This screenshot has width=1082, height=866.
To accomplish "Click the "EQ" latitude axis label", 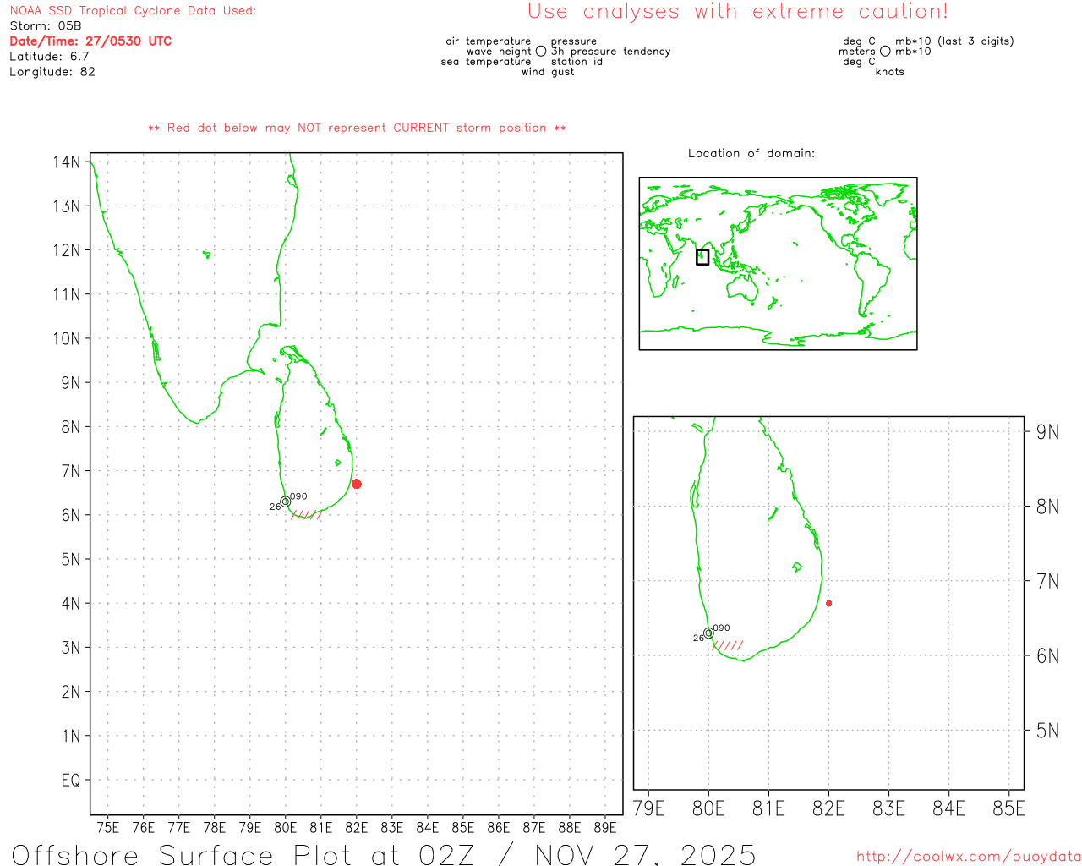I will pyautogui.click(x=71, y=780).
